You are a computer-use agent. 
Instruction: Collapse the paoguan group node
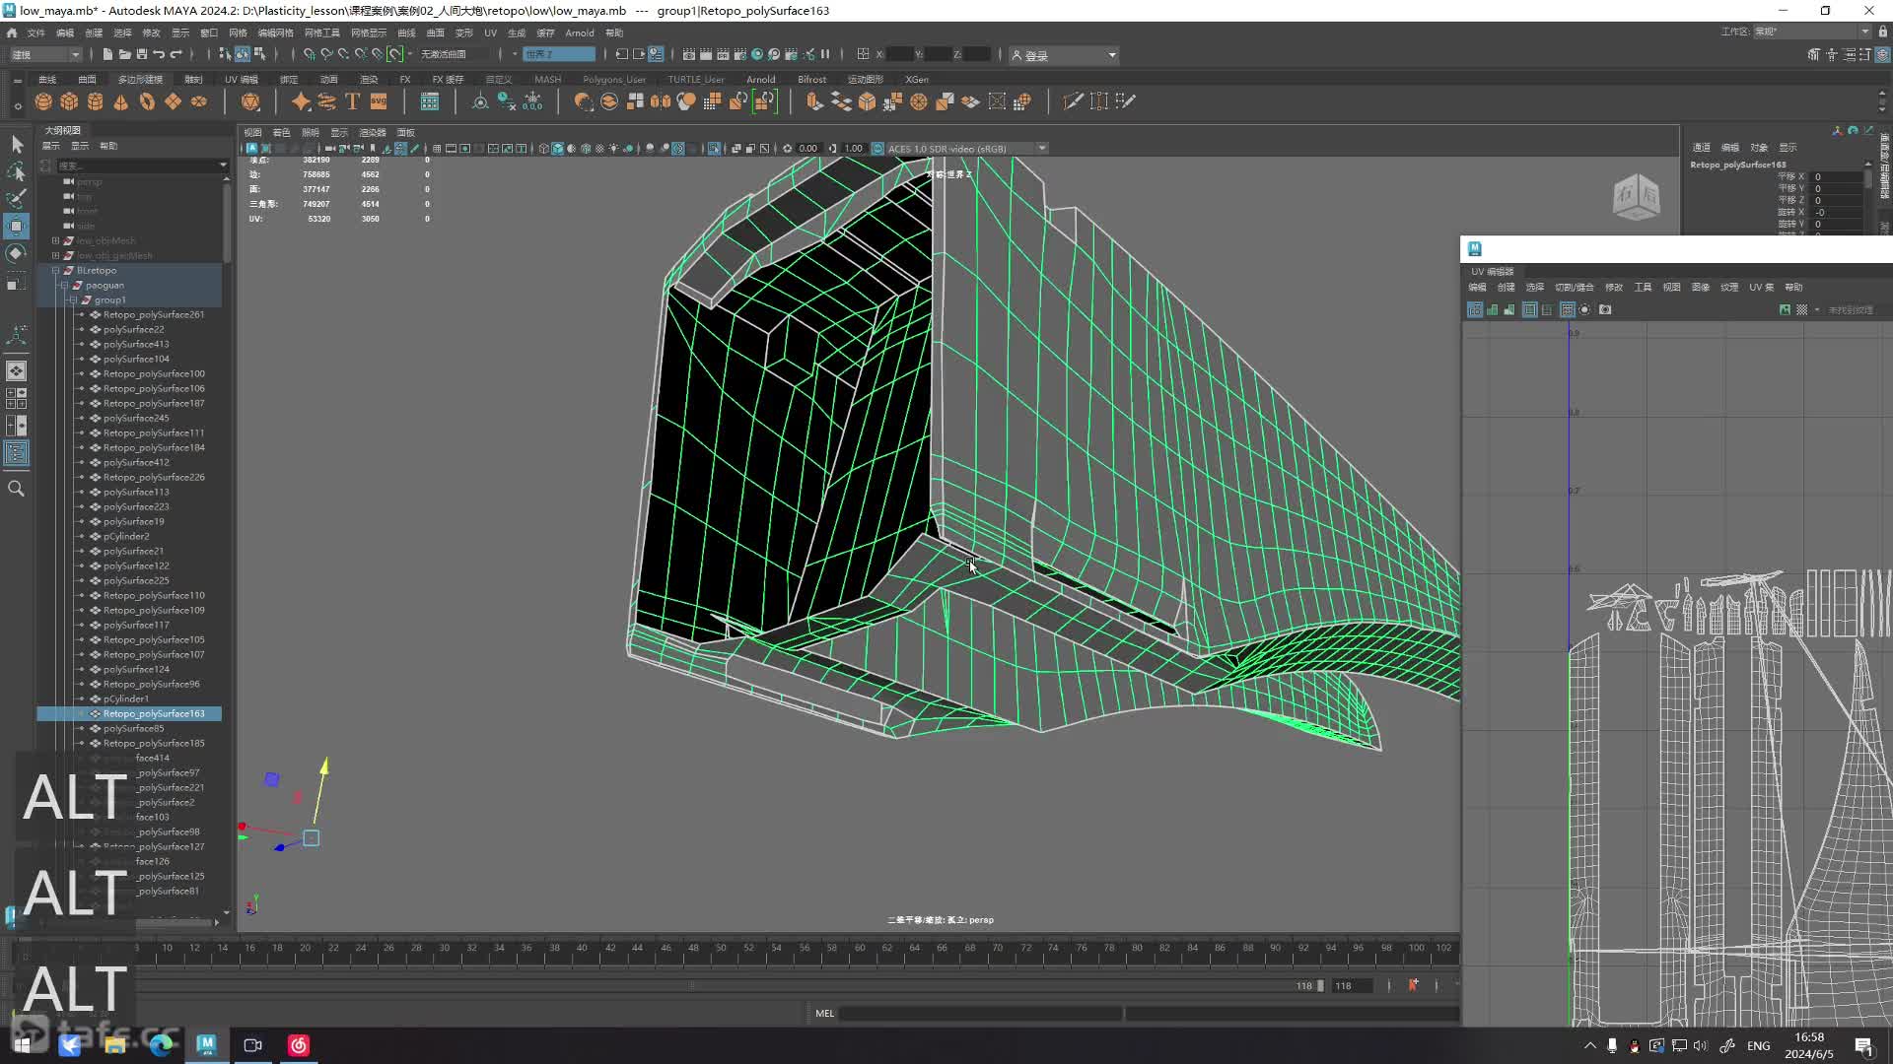click(x=65, y=285)
